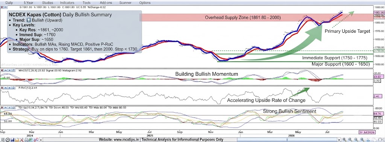Open the 5 Year range menu
The height and width of the screenshot is (142, 385).
[29, 3]
